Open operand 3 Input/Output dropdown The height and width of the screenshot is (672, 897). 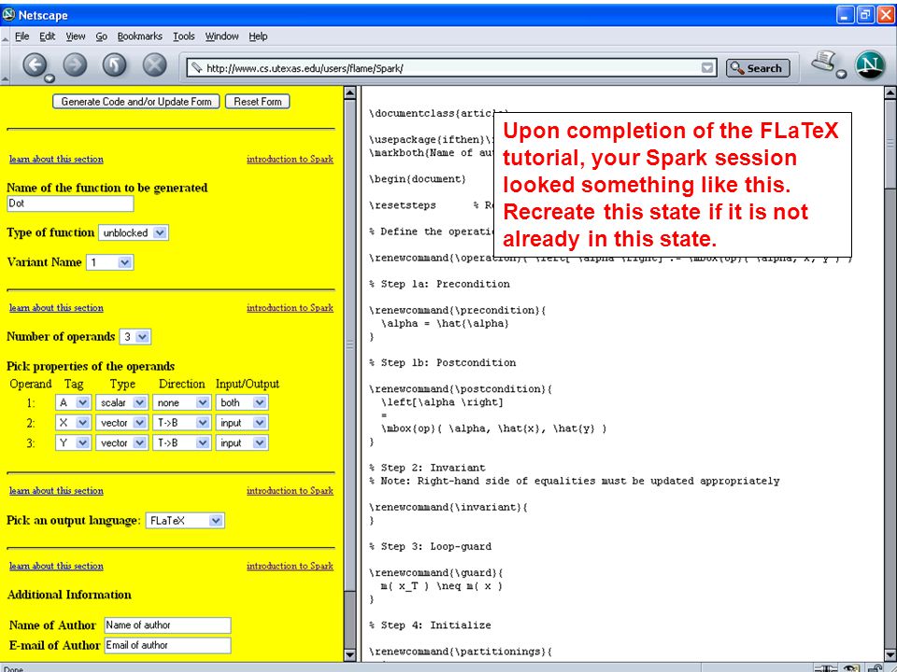tap(241, 442)
